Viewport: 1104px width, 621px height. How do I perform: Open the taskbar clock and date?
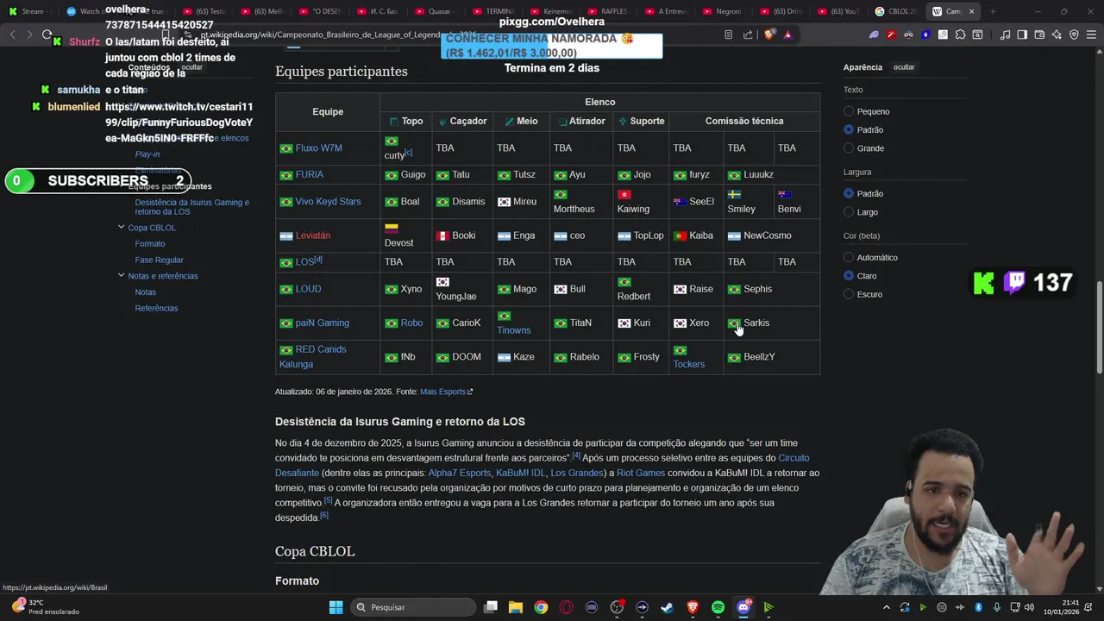[1062, 607]
